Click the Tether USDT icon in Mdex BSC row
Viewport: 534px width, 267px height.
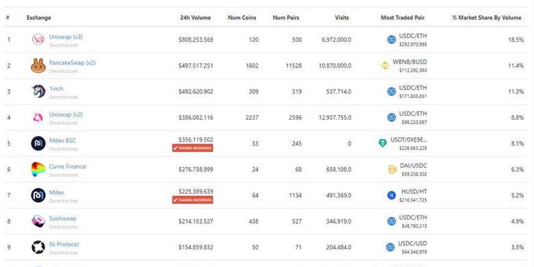click(x=383, y=143)
